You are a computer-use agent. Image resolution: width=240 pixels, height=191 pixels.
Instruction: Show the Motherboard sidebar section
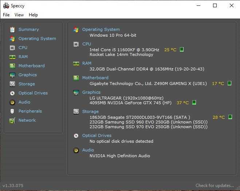[32, 66]
